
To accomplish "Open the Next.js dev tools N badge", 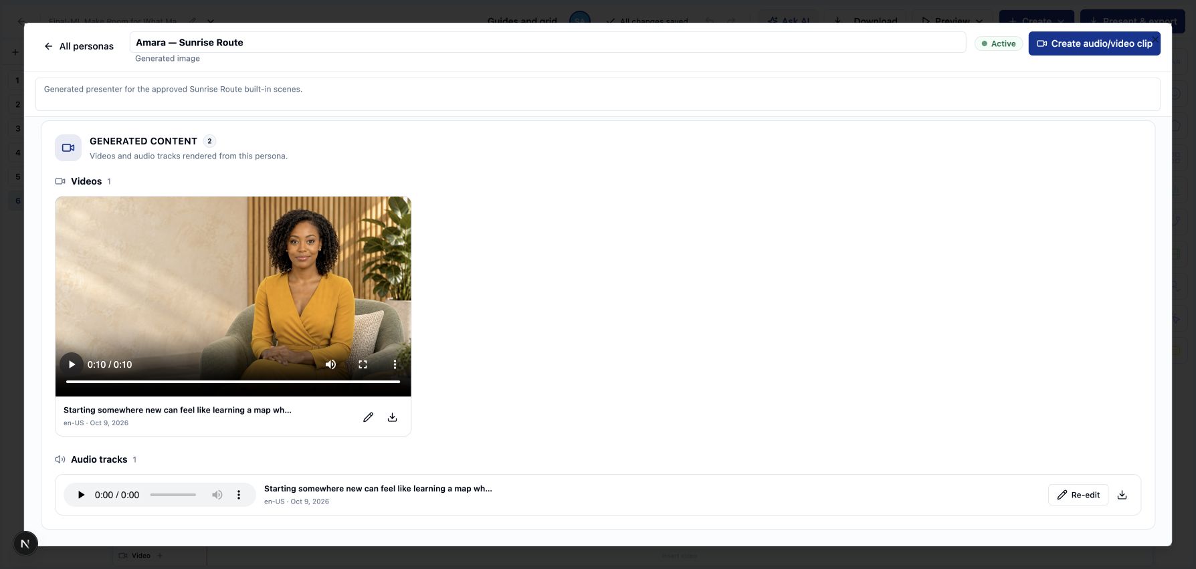I will click(x=25, y=544).
